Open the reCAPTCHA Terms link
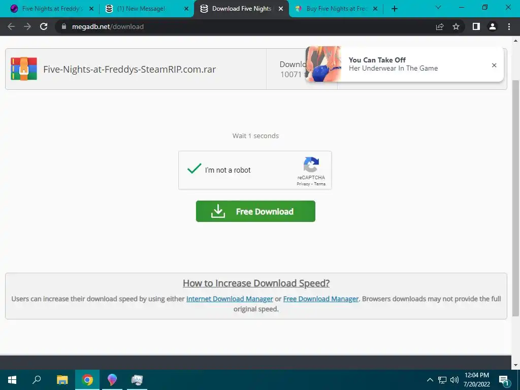Viewport: 520px width, 390px height. 320,184
